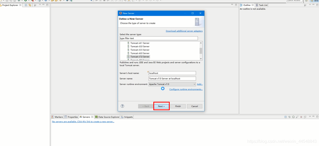Maximize the editor area
This screenshot has height=146, width=319.
click(x=236, y=5)
